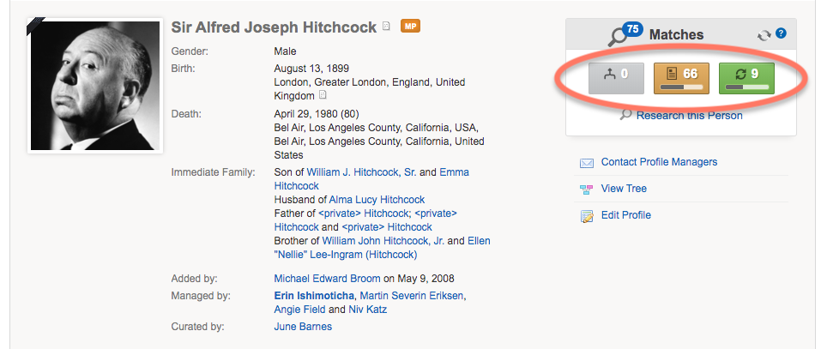Viewport: 827px width, 349px height.
Task: Open Alfred Hitchcock's profile photo
Action: pos(95,86)
